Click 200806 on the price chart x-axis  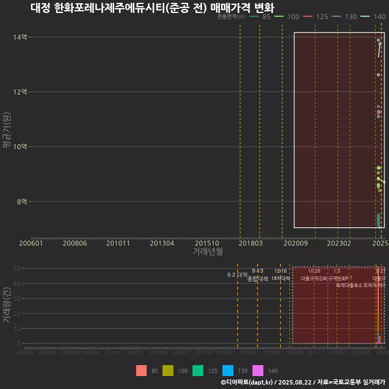[75, 243]
